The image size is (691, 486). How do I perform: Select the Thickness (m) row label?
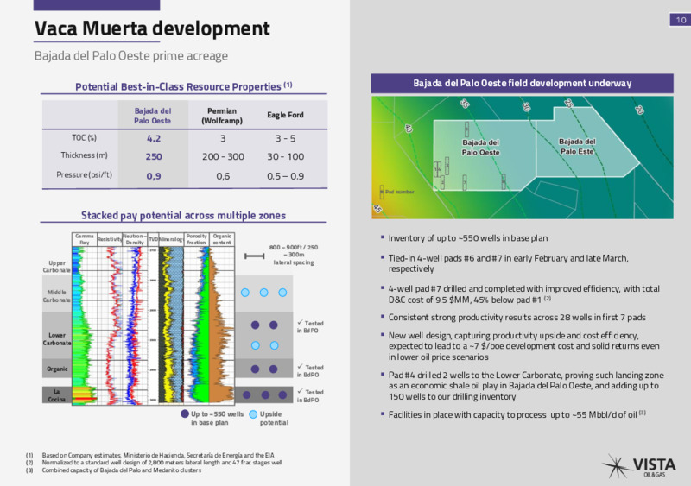point(84,155)
